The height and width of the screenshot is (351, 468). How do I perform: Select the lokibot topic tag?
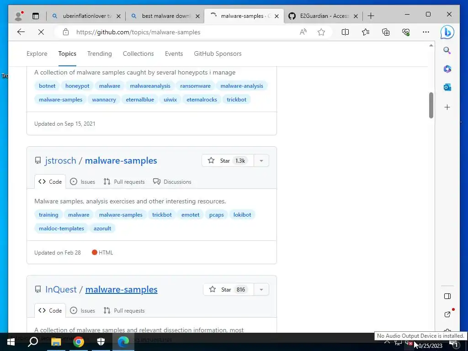pyautogui.click(x=242, y=215)
